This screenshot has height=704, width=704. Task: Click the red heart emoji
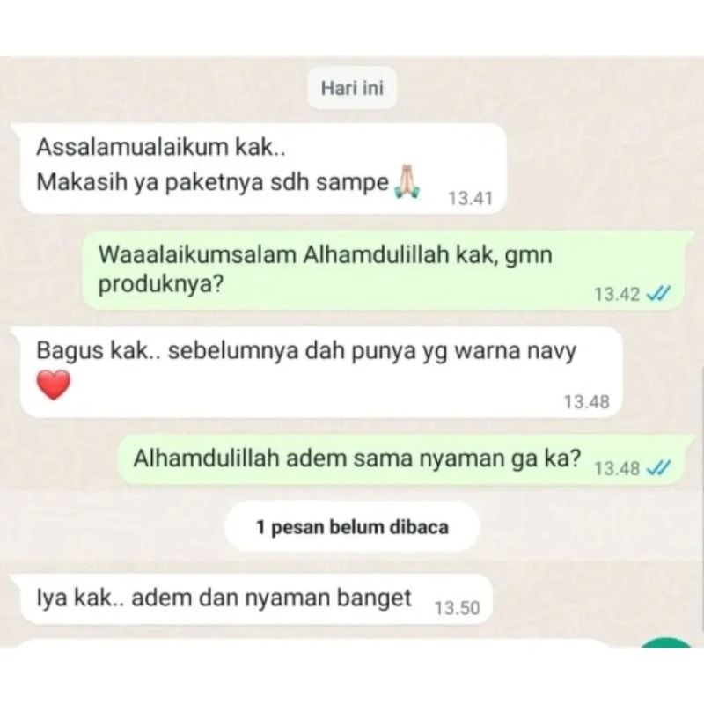(x=54, y=385)
